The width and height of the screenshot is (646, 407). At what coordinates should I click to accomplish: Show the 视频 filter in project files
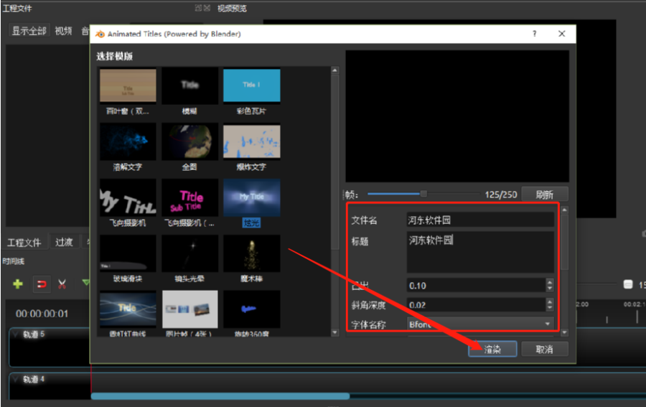tap(63, 31)
